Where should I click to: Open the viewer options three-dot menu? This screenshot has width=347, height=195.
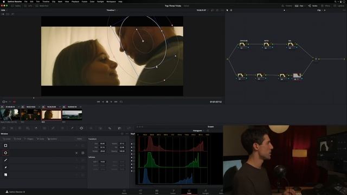pyautogui.click(x=222, y=10)
